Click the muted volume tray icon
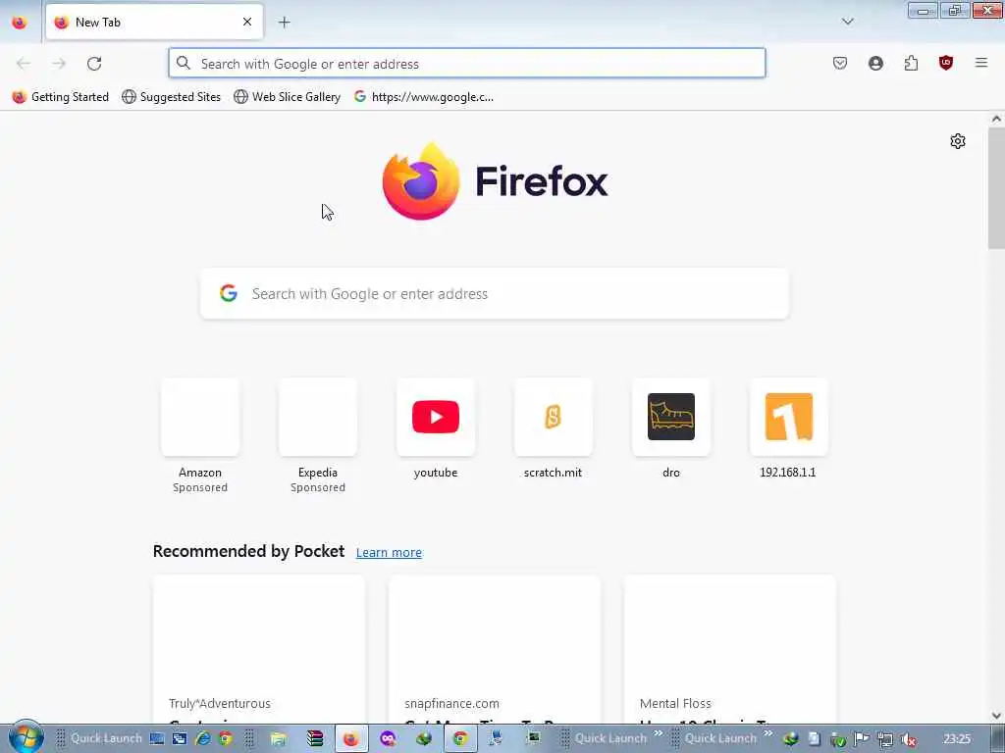The height and width of the screenshot is (753, 1005). [x=909, y=739]
